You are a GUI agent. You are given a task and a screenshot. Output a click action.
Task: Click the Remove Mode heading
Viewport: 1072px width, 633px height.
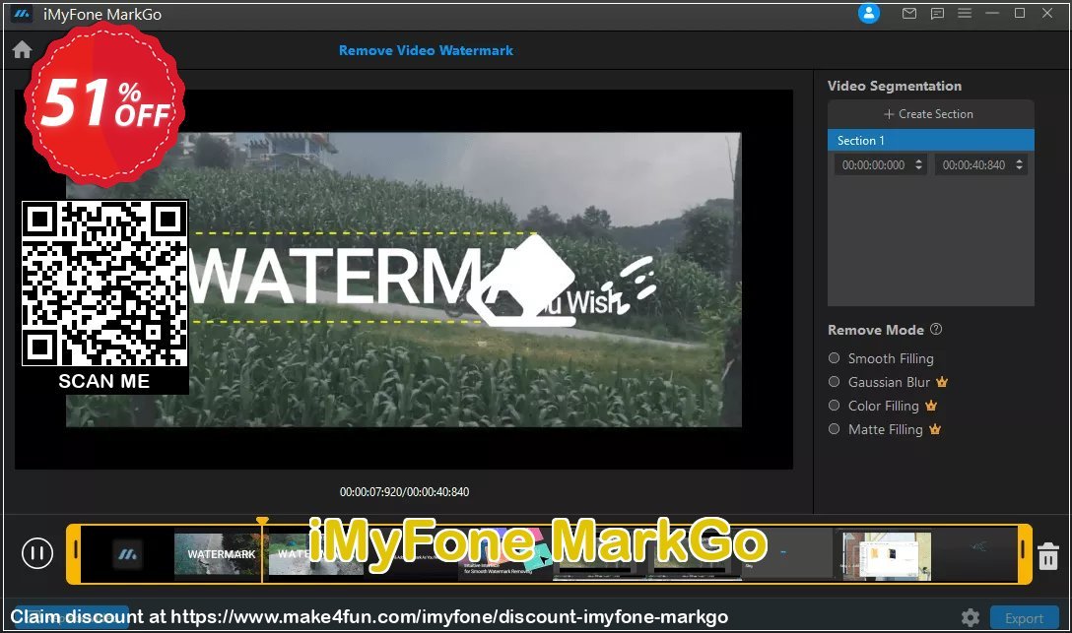tap(876, 330)
